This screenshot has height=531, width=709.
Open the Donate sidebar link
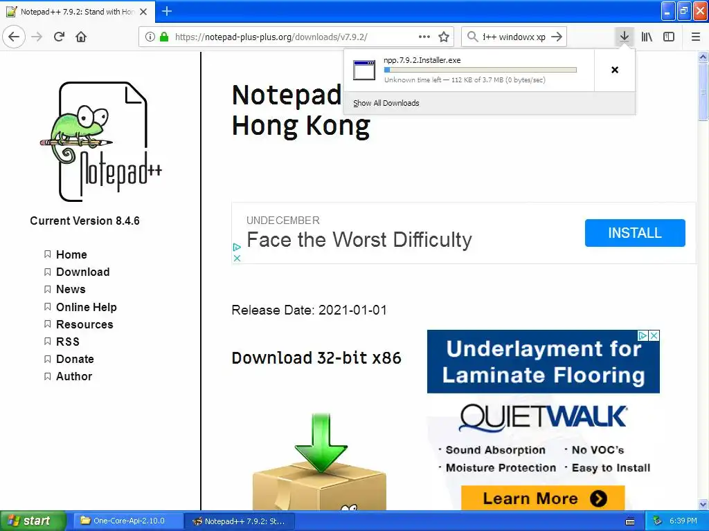point(75,359)
